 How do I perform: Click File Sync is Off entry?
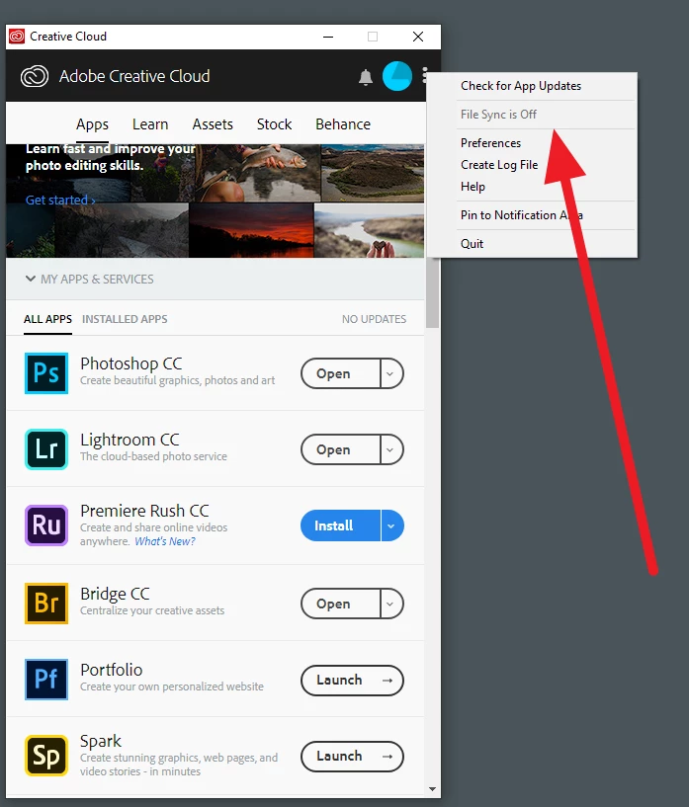pyautogui.click(x=532, y=115)
